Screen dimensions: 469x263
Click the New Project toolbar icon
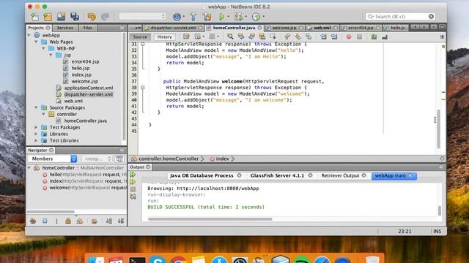tap(48, 16)
